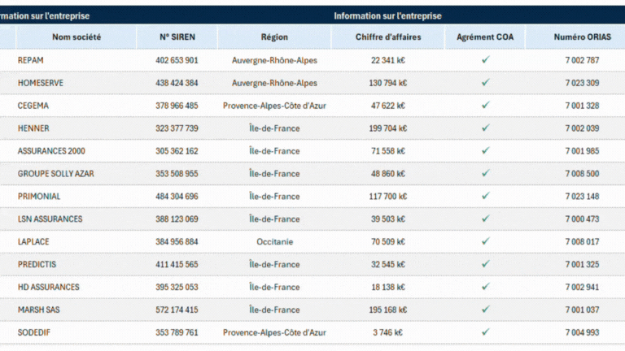Screen dimensions: 625x351
Task: Click the COA checkmark for CEGEMA
Action: click(485, 105)
